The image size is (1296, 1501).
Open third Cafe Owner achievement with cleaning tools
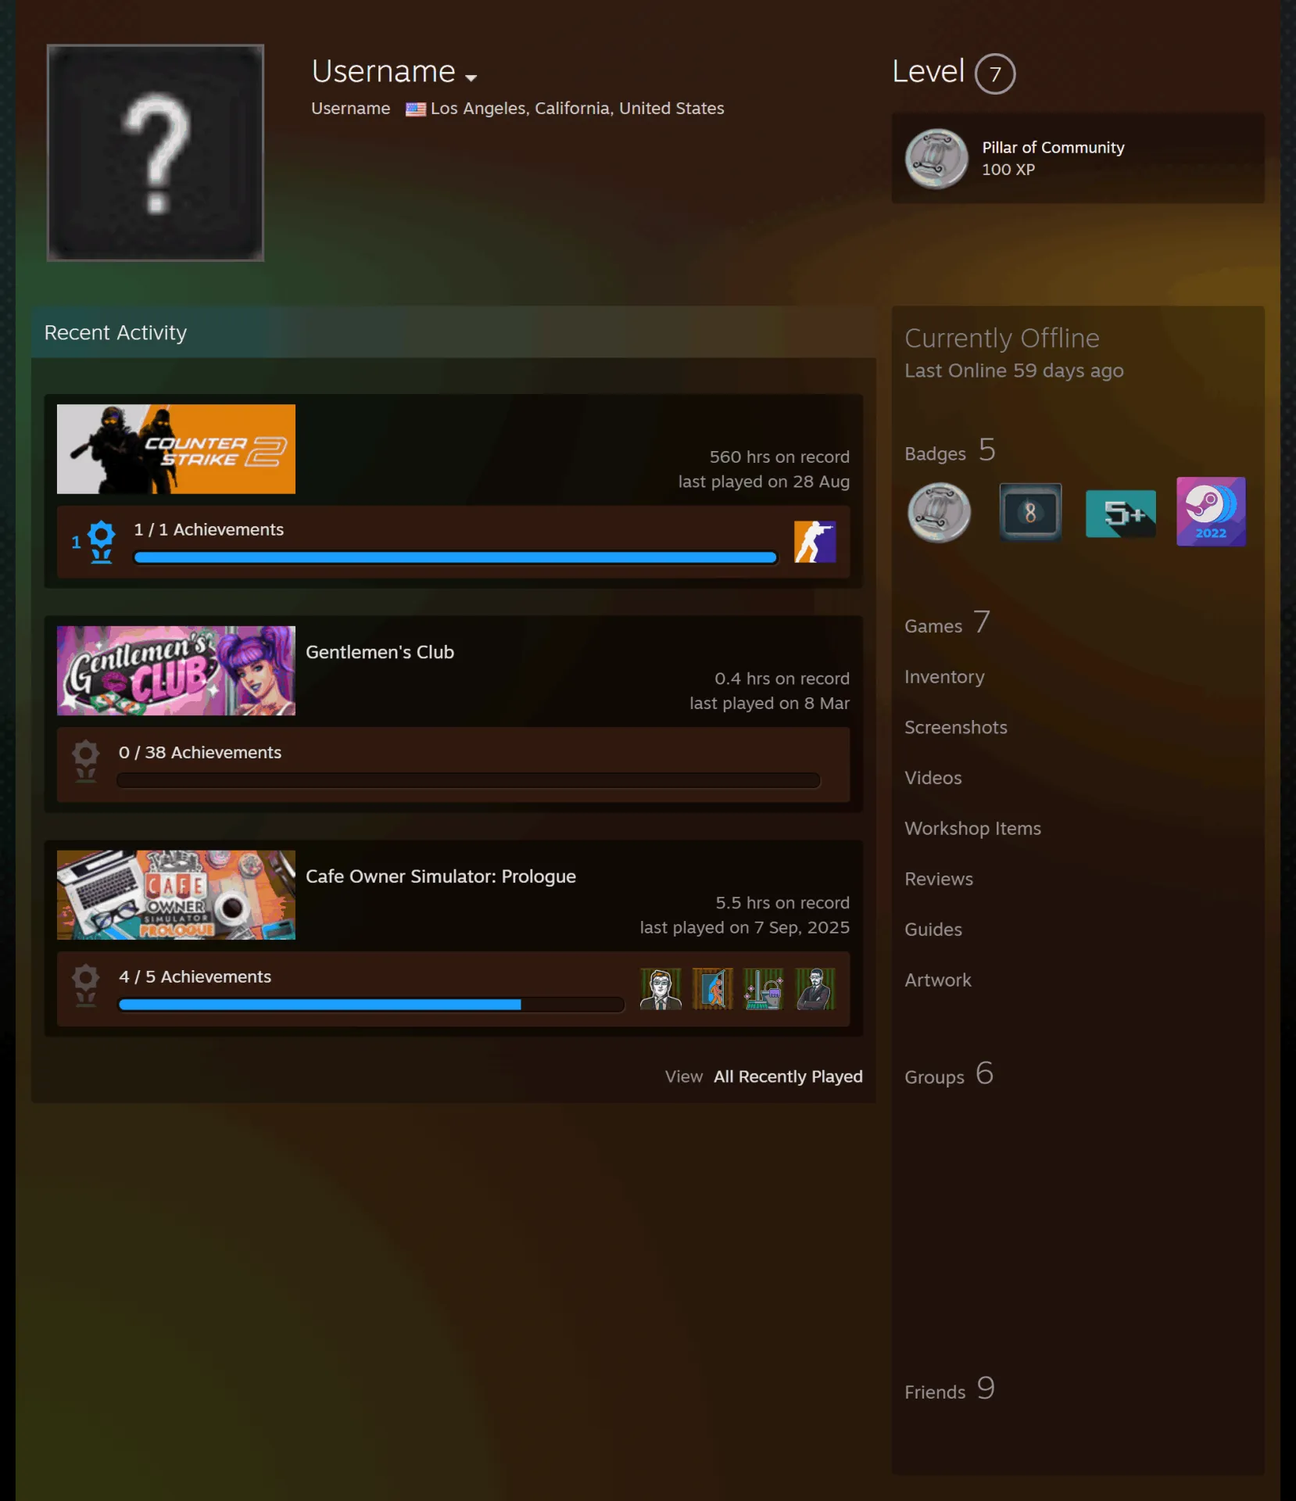(764, 989)
